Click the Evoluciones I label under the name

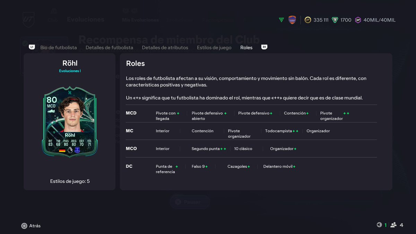[x=70, y=71]
